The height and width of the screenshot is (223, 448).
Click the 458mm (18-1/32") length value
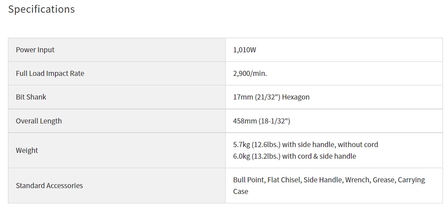pyautogui.click(x=262, y=121)
